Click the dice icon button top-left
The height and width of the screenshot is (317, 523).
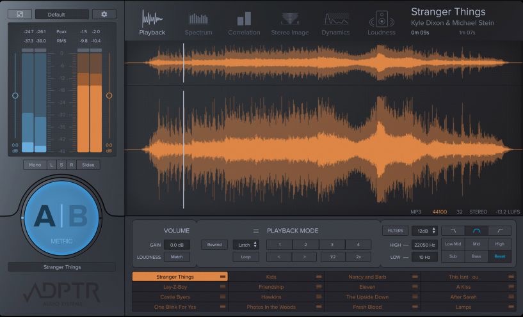[20, 14]
